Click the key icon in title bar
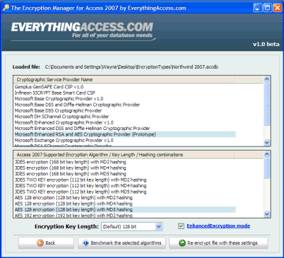The height and width of the screenshot is (258, 284). 6,8
